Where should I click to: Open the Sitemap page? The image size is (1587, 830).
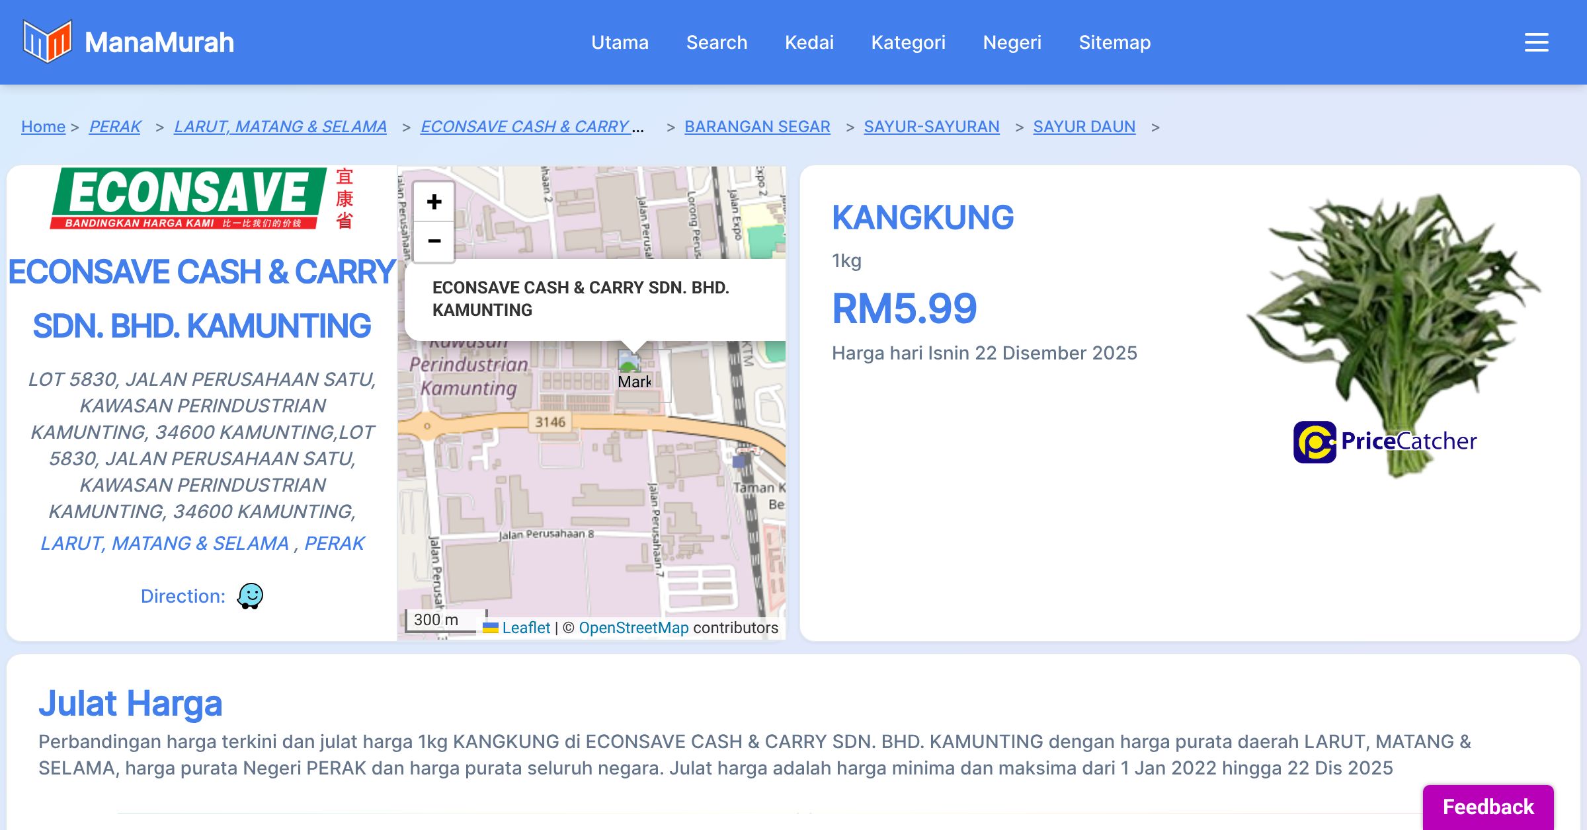1114,42
